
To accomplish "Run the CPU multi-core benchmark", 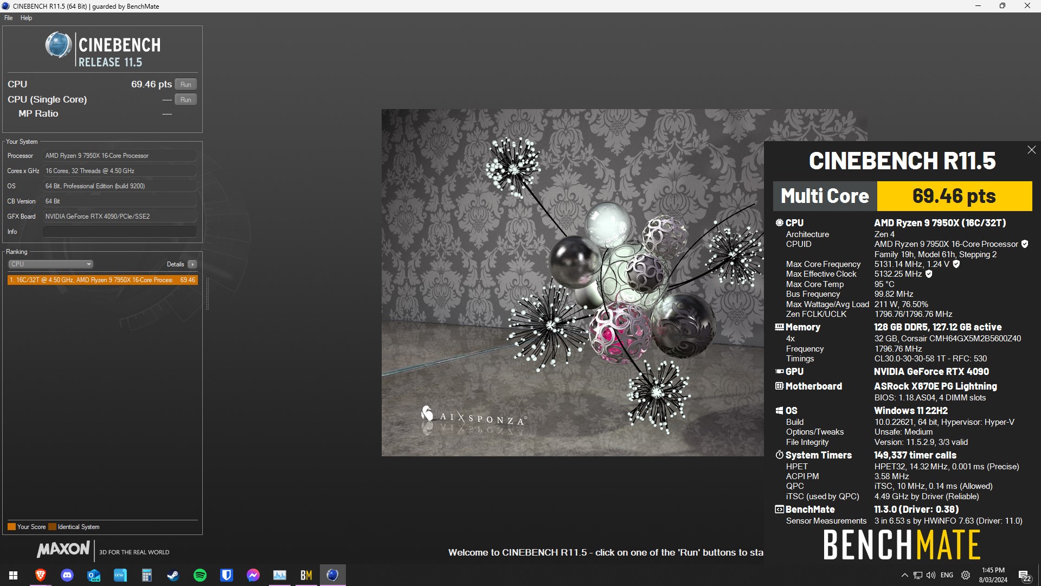I will coord(185,84).
